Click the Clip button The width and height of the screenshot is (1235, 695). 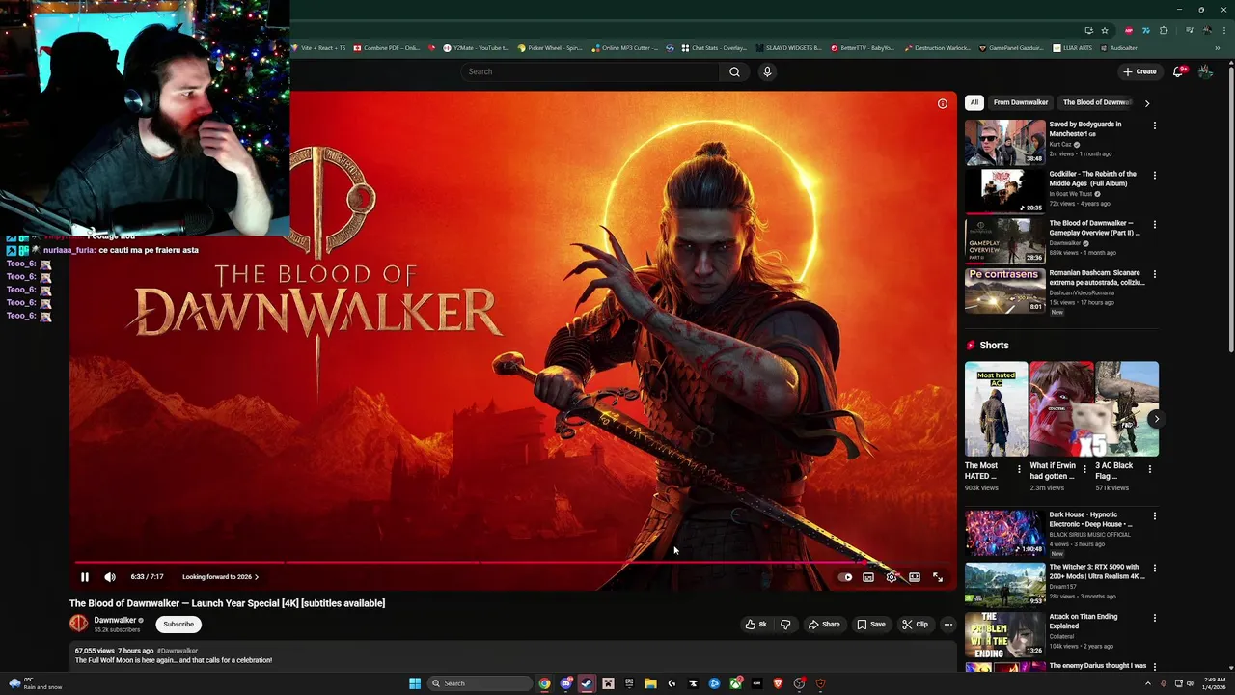coord(915,625)
